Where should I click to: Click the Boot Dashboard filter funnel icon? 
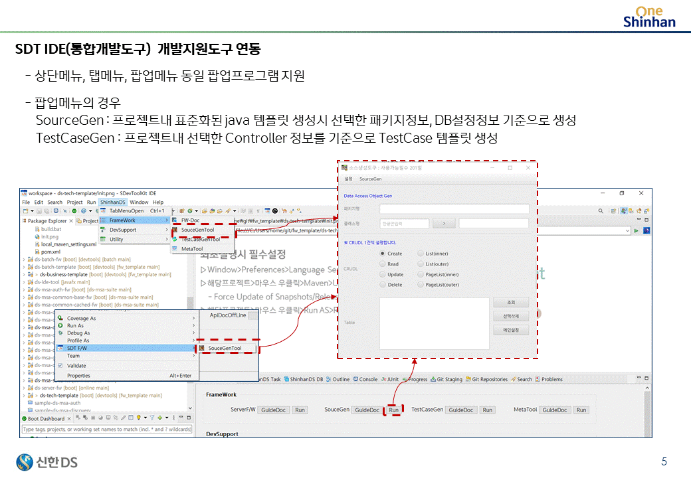pos(152,418)
